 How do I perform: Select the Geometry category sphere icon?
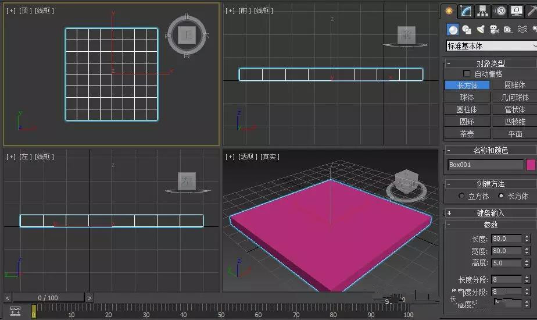(453, 30)
